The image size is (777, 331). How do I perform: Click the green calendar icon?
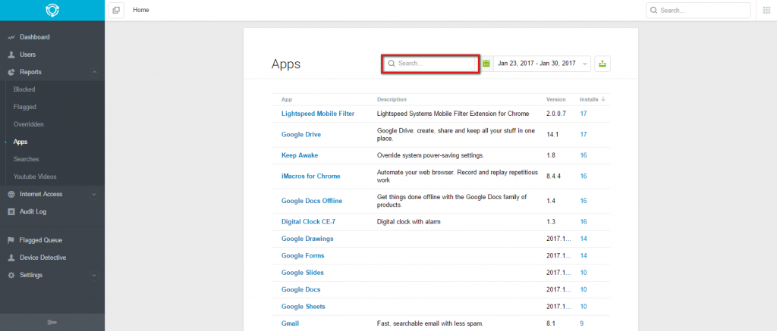click(486, 64)
